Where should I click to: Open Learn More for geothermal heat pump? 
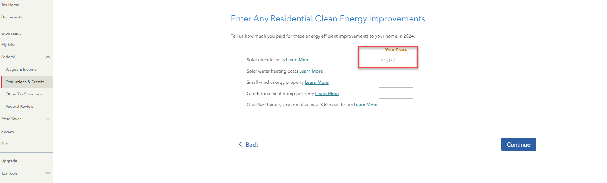click(x=327, y=94)
